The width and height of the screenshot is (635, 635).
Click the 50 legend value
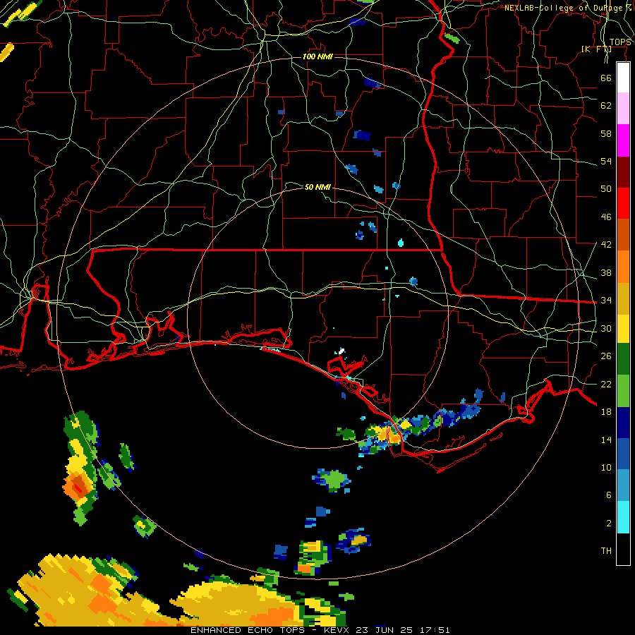click(x=606, y=189)
